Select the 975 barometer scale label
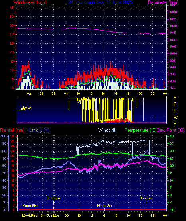This screenshot has height=221, width=186. pyautogui.click(x=173, y=88)
